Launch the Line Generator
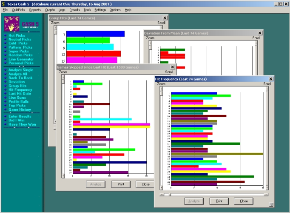 21,59
